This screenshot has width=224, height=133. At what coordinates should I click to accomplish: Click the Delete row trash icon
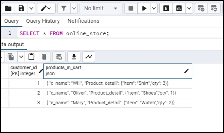[44, 57]
